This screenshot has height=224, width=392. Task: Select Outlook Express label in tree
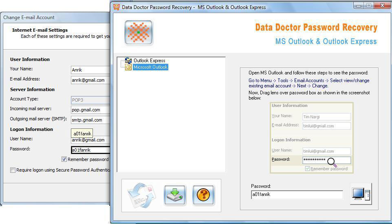click(149, 61)
